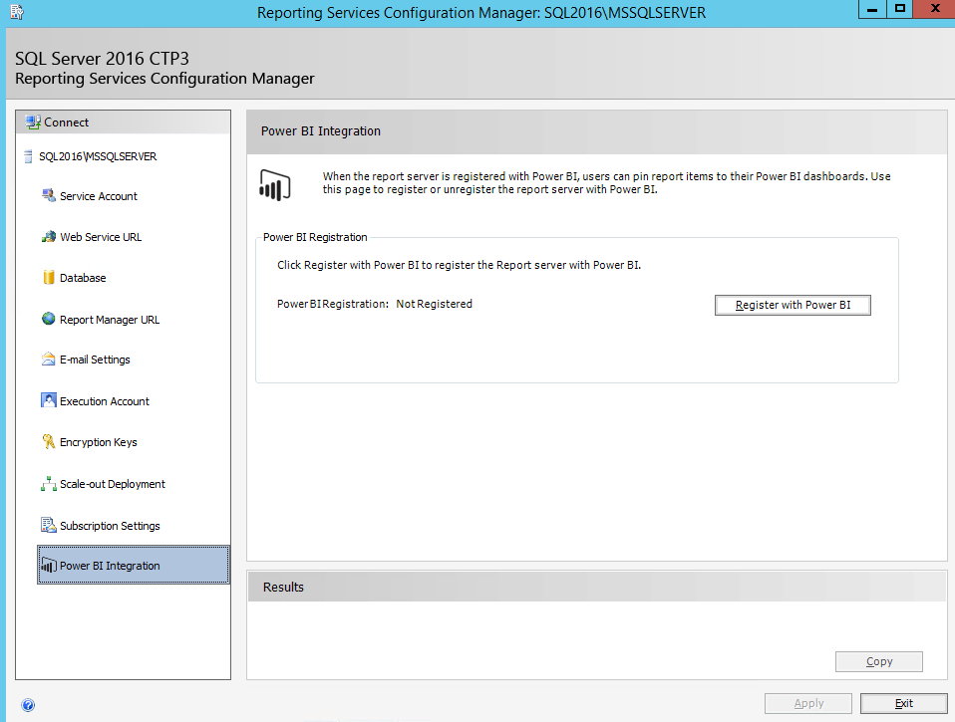Click the E-mail Settings envelope icon
This screenshot has height=722, width=955.
(x=48, y=360)
